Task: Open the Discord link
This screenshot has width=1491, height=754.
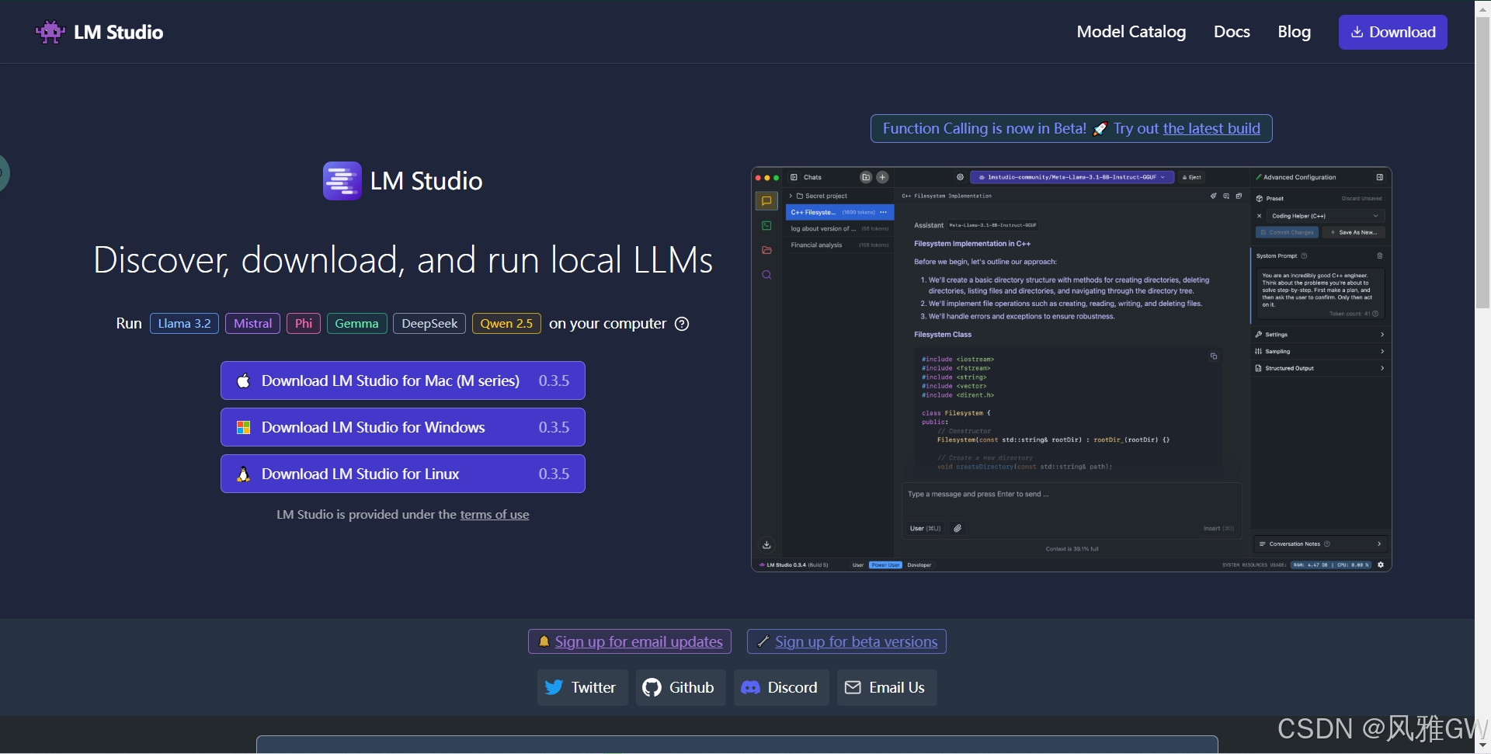Action: (x=781, y=687)
